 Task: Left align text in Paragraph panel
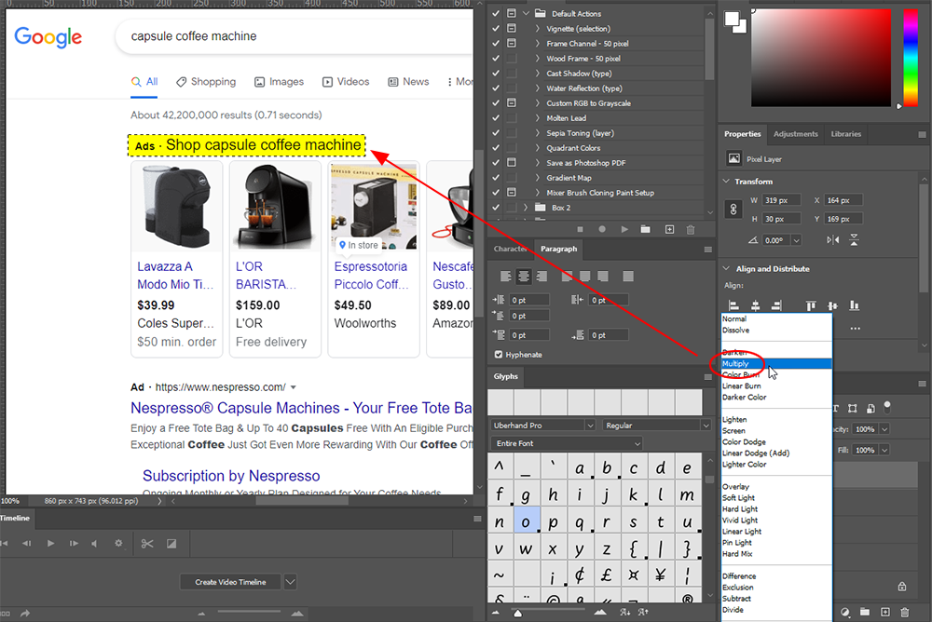pos(506,277)
